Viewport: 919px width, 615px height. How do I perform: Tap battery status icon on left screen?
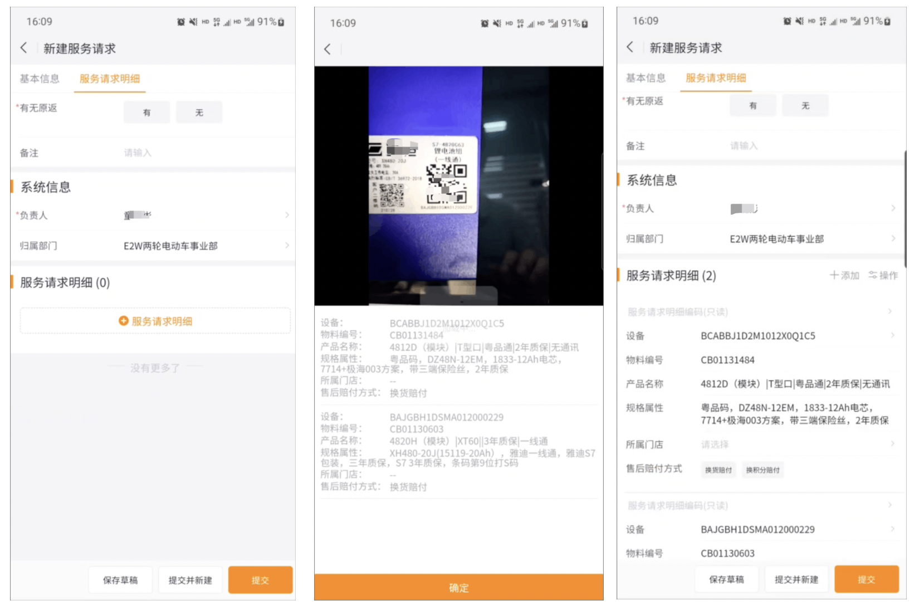point(281,22)
